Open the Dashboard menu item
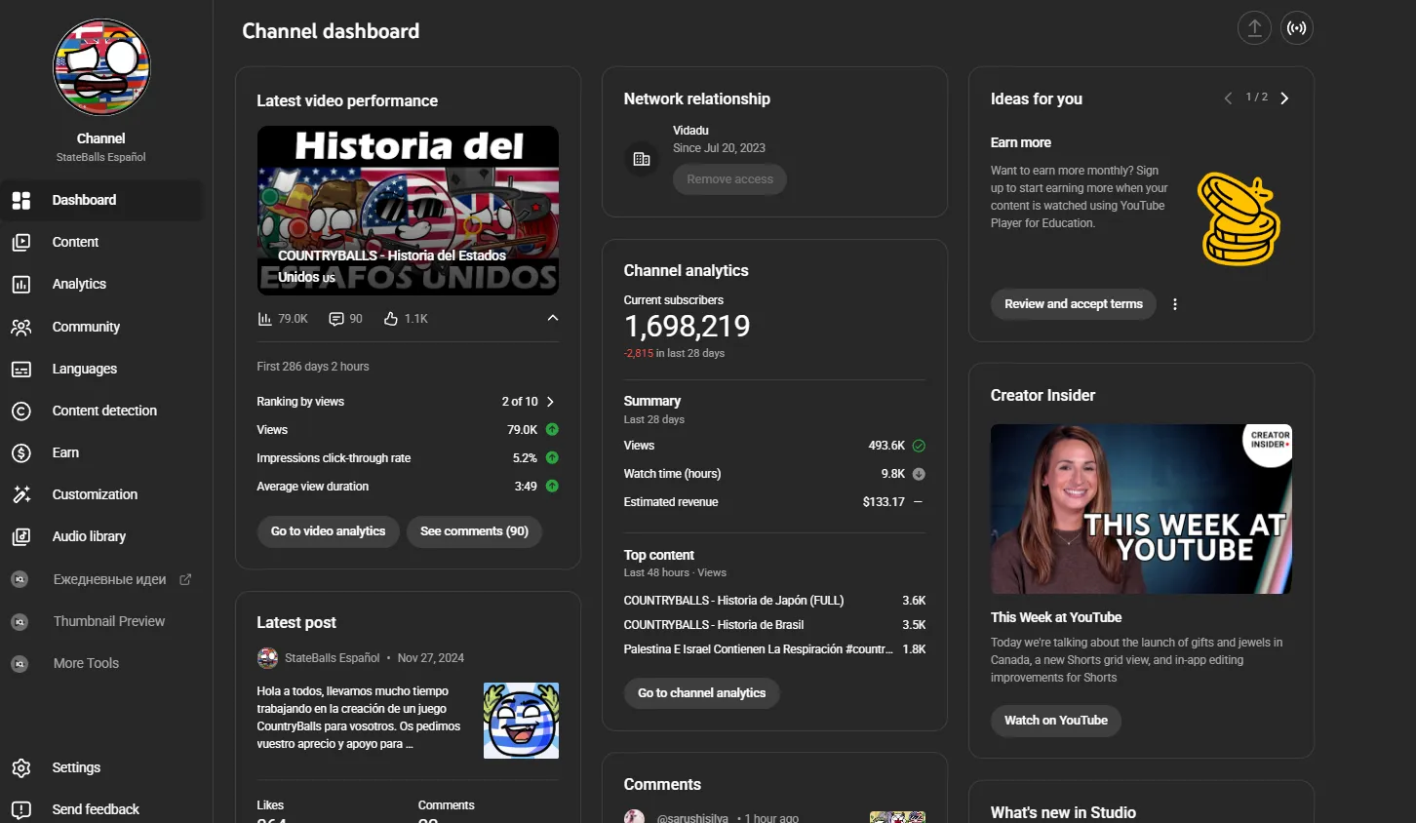This screenshot has width=1416, height=823. click(102, 200)
